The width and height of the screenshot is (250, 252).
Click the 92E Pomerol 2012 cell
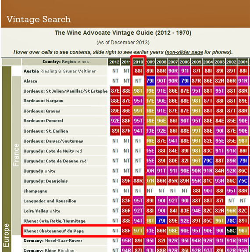coord(115,121)
